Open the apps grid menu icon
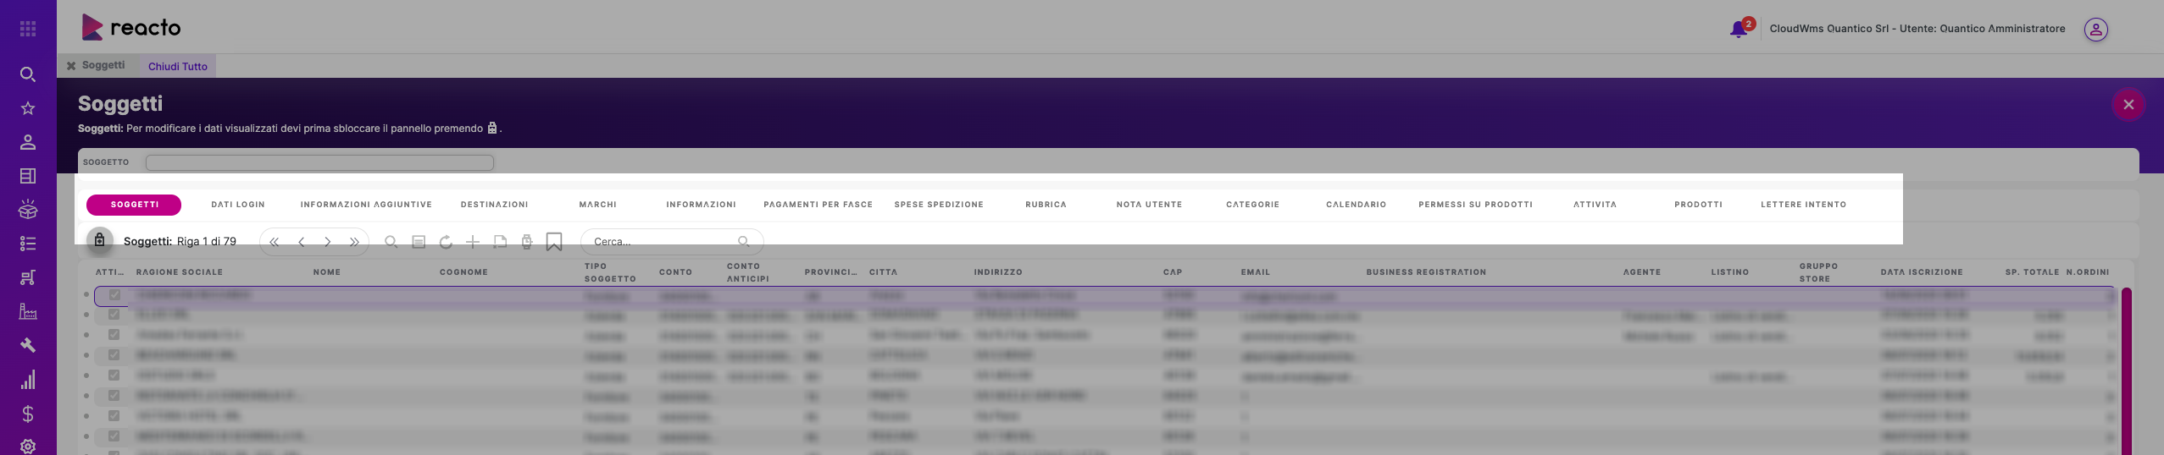 28,29
